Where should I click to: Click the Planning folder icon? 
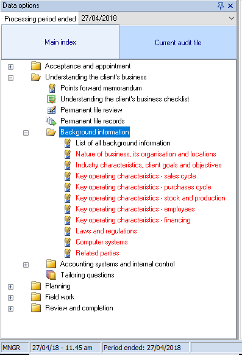pyautogui.click(x=36, y=286)
